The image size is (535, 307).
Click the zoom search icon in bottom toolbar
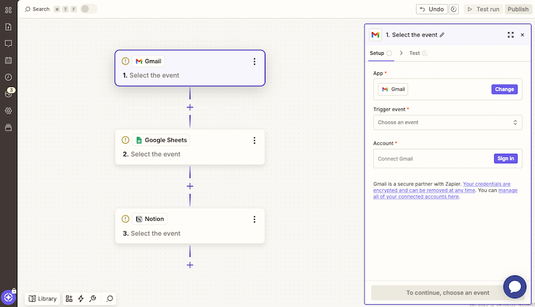110,298
